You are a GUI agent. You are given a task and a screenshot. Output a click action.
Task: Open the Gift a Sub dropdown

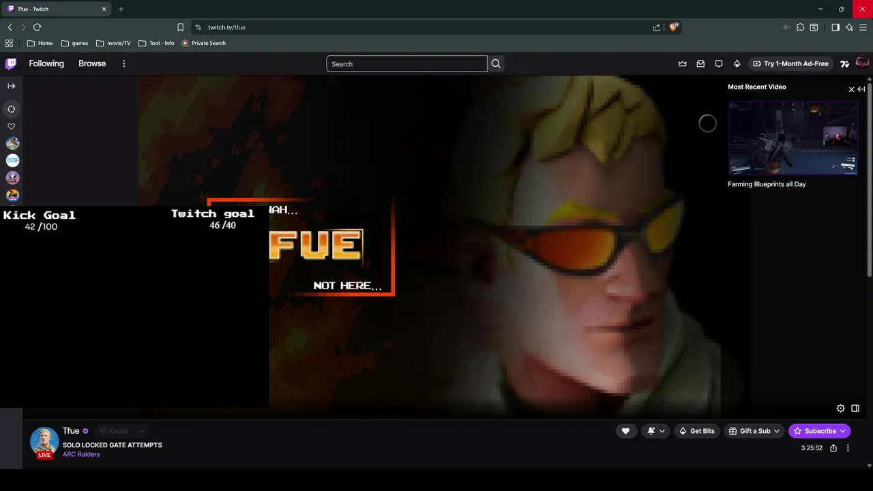pos(754,431)
